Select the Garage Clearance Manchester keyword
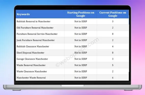The height and width of the screenshot is (95, 145). 32,59
